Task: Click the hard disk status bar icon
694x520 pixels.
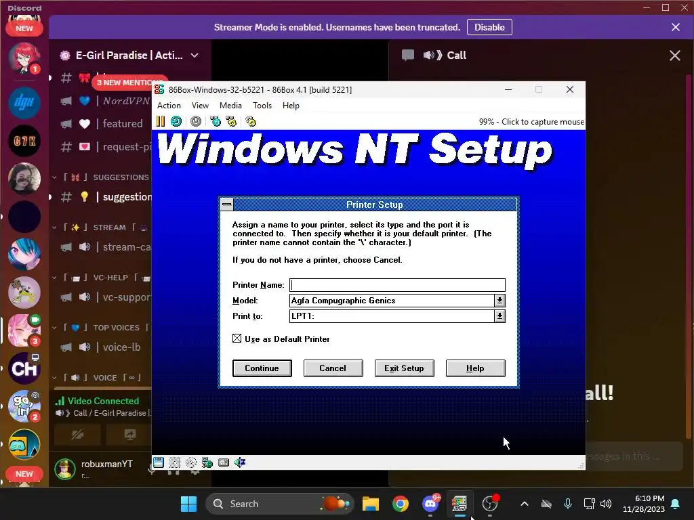Action: [175, 462]
